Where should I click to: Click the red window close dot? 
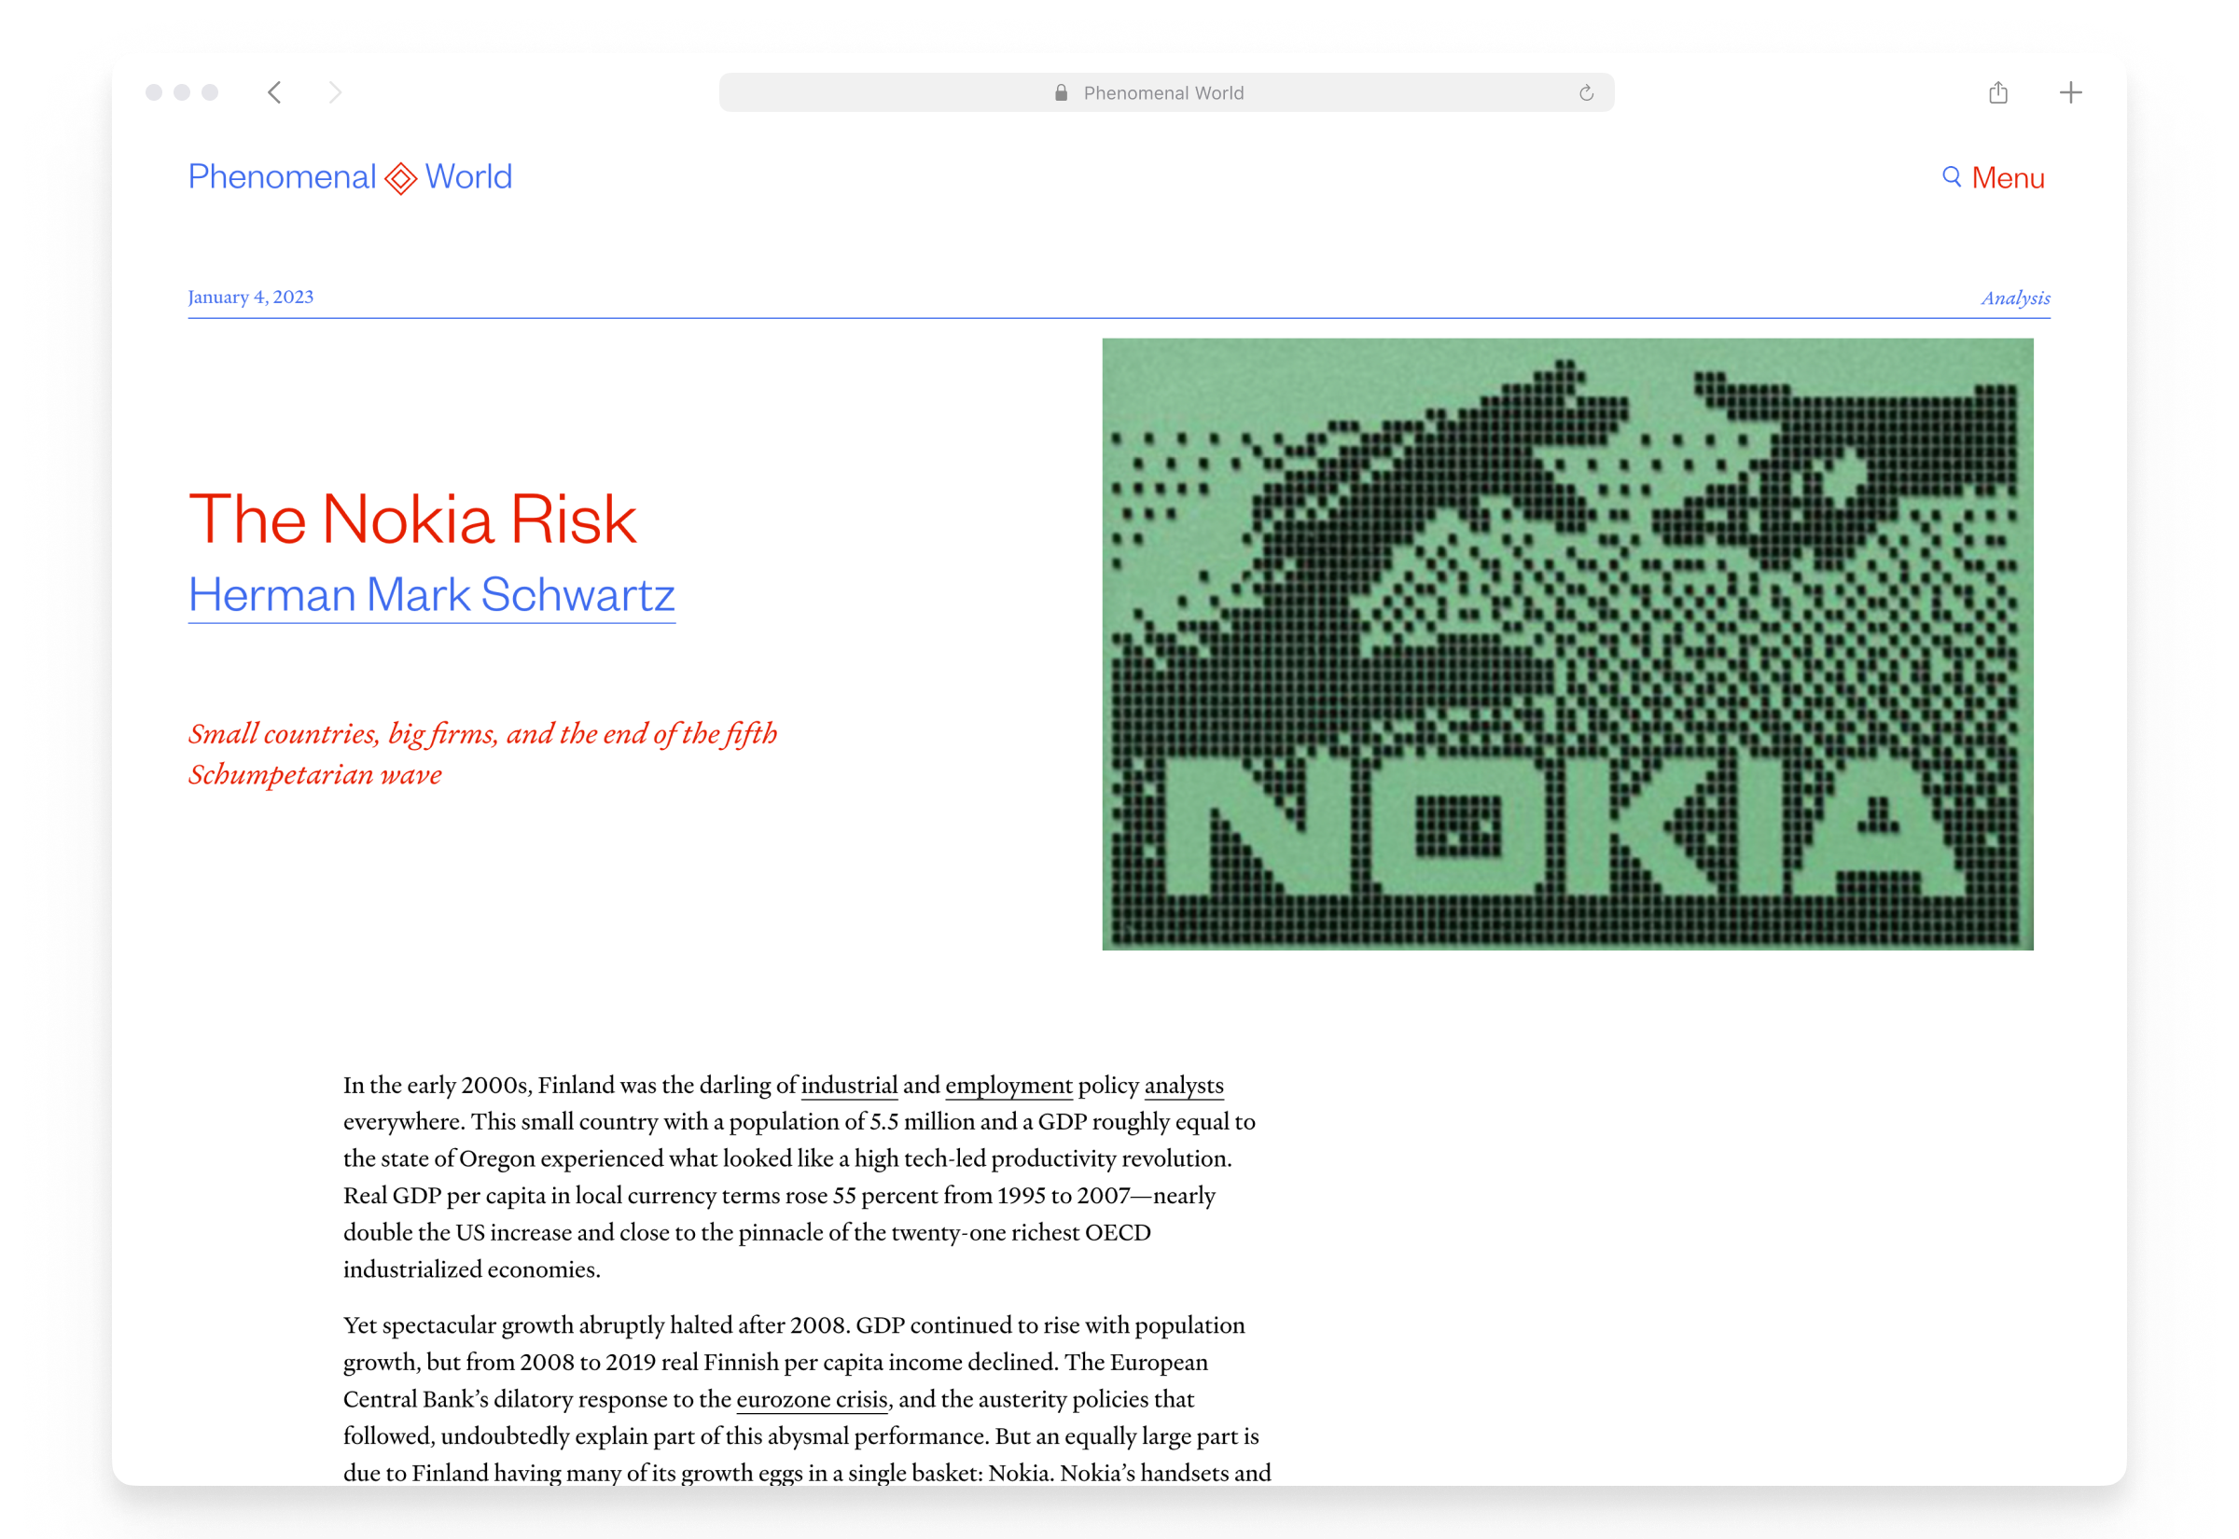[154, 92]
